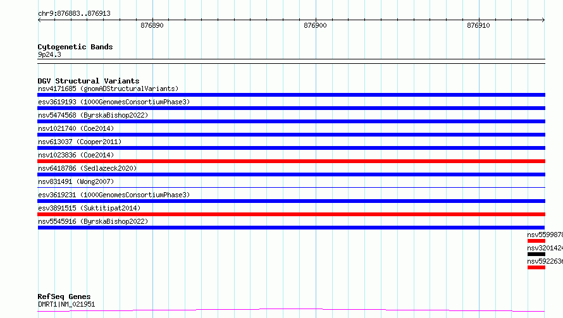Click the blue bar under nsv4171685

click(291, 95)
